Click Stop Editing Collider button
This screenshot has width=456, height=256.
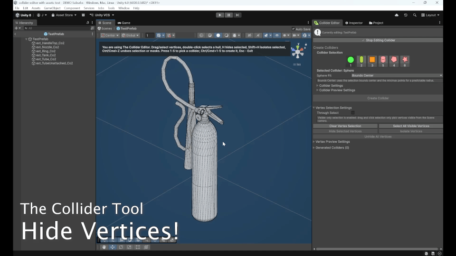click(x=378, y=40)
